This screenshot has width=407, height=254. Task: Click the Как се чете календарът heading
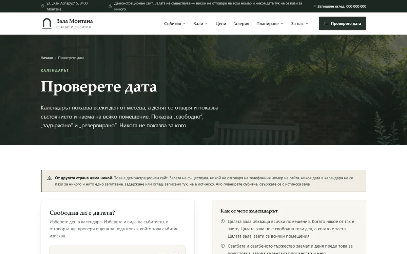pyautogui.click(x=249, y=211)
